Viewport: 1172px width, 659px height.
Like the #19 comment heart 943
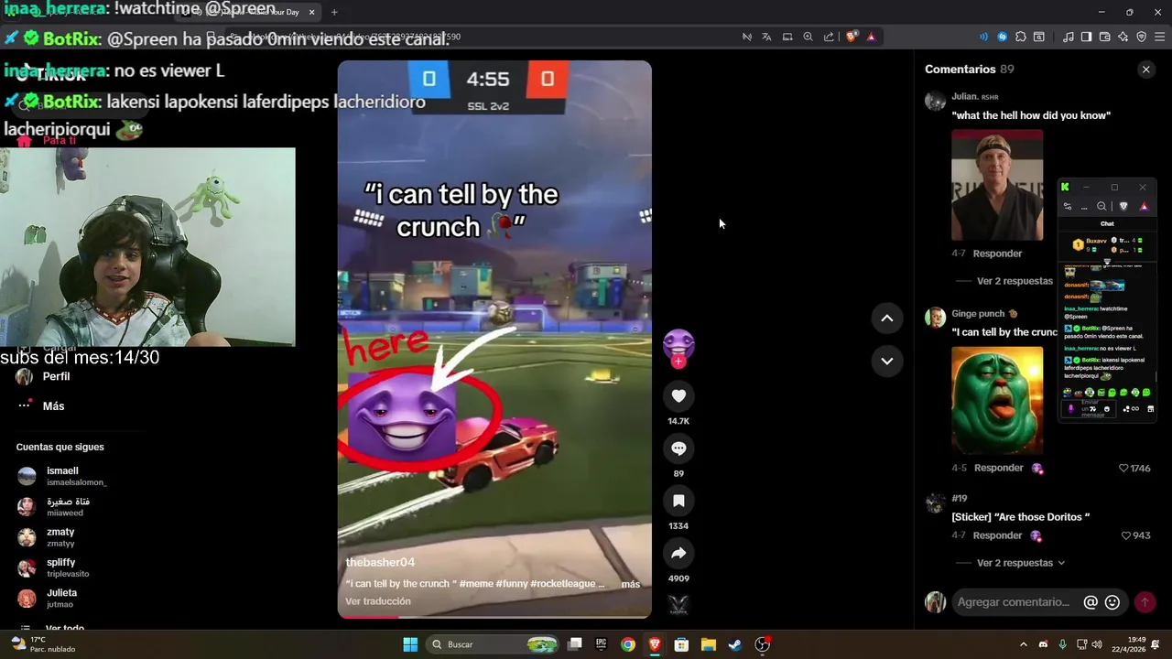point(1127,535)
